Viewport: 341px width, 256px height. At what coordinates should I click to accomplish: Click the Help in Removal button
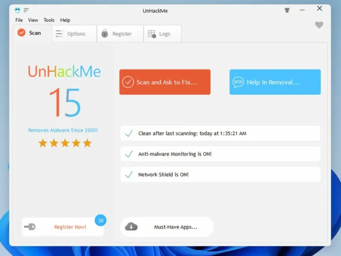click(x=275, y=82)
